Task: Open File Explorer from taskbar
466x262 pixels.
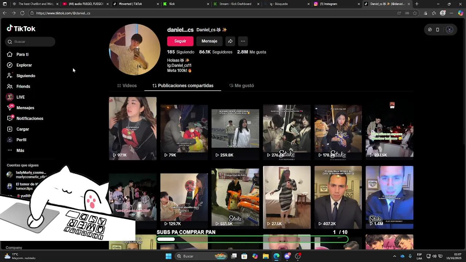Action: click(x=265, y=256)
